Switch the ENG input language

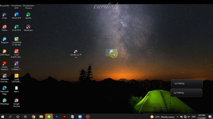tap(194, 117)
